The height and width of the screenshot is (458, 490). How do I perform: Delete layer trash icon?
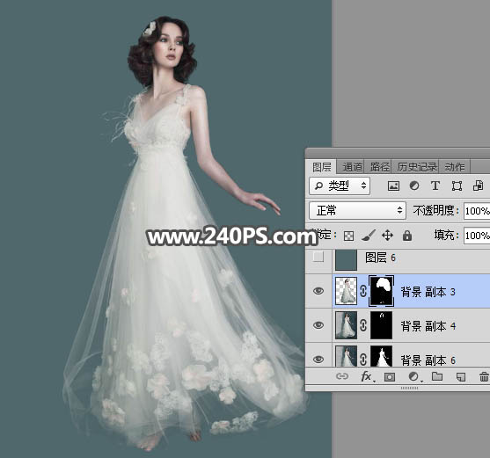[x=484, y=377]
